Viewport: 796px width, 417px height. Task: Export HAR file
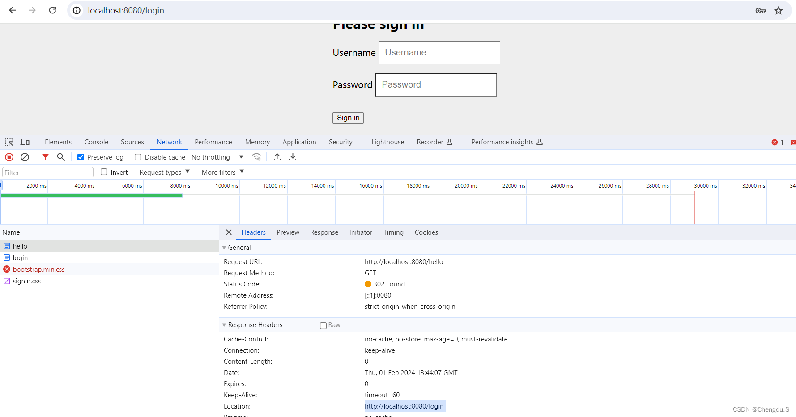click(293, 157)
